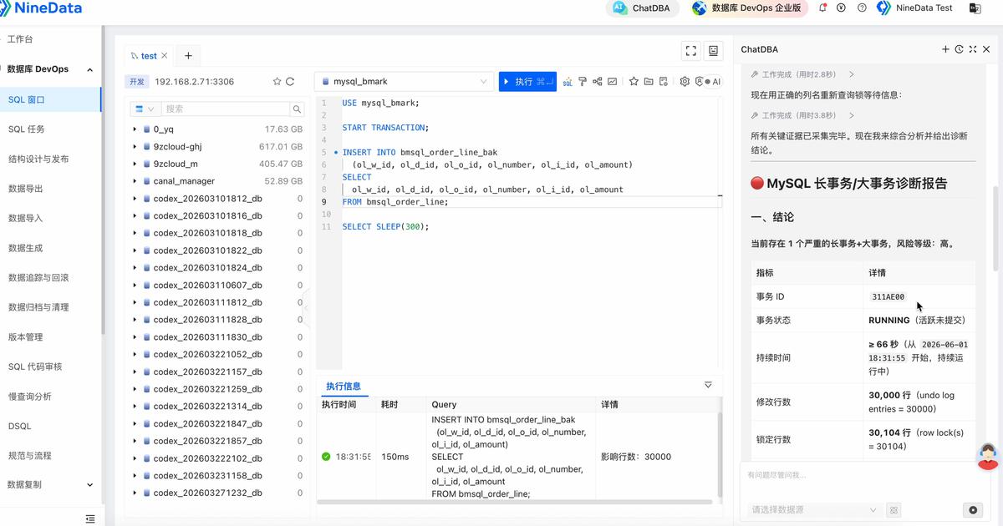This screenshot has width=1003, height=526.
Task: Collapse the left sidebar menu
Action: point(90,518)
